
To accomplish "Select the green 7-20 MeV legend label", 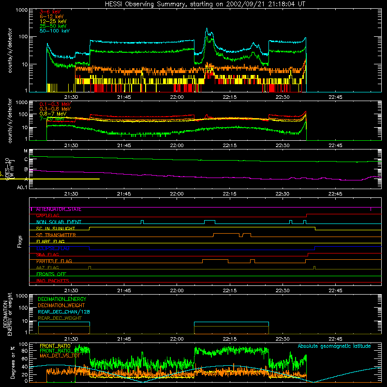I will coord(52,119).
